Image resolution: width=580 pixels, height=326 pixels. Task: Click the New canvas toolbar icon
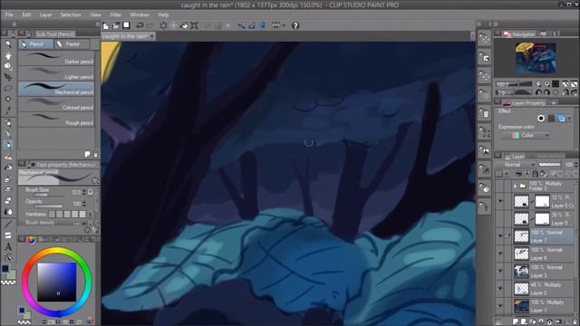(x=106, y=25)
